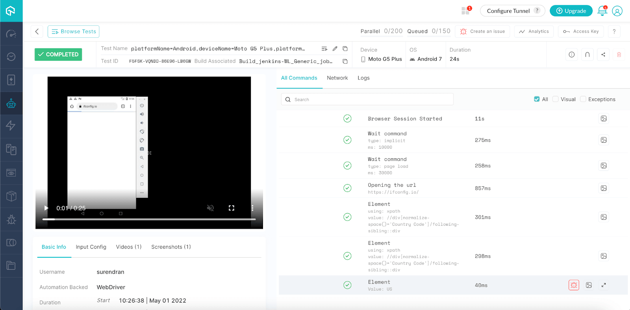Screen dimensions: 630x310
Task: Toggle the All filter checkbox
Action: point(537,99)
